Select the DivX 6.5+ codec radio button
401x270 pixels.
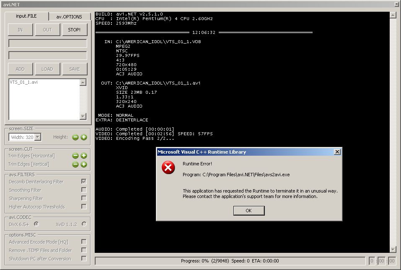36,224
